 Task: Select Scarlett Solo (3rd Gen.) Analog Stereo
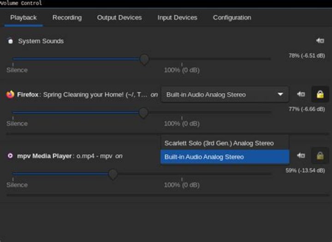click(x=225, y=143)
